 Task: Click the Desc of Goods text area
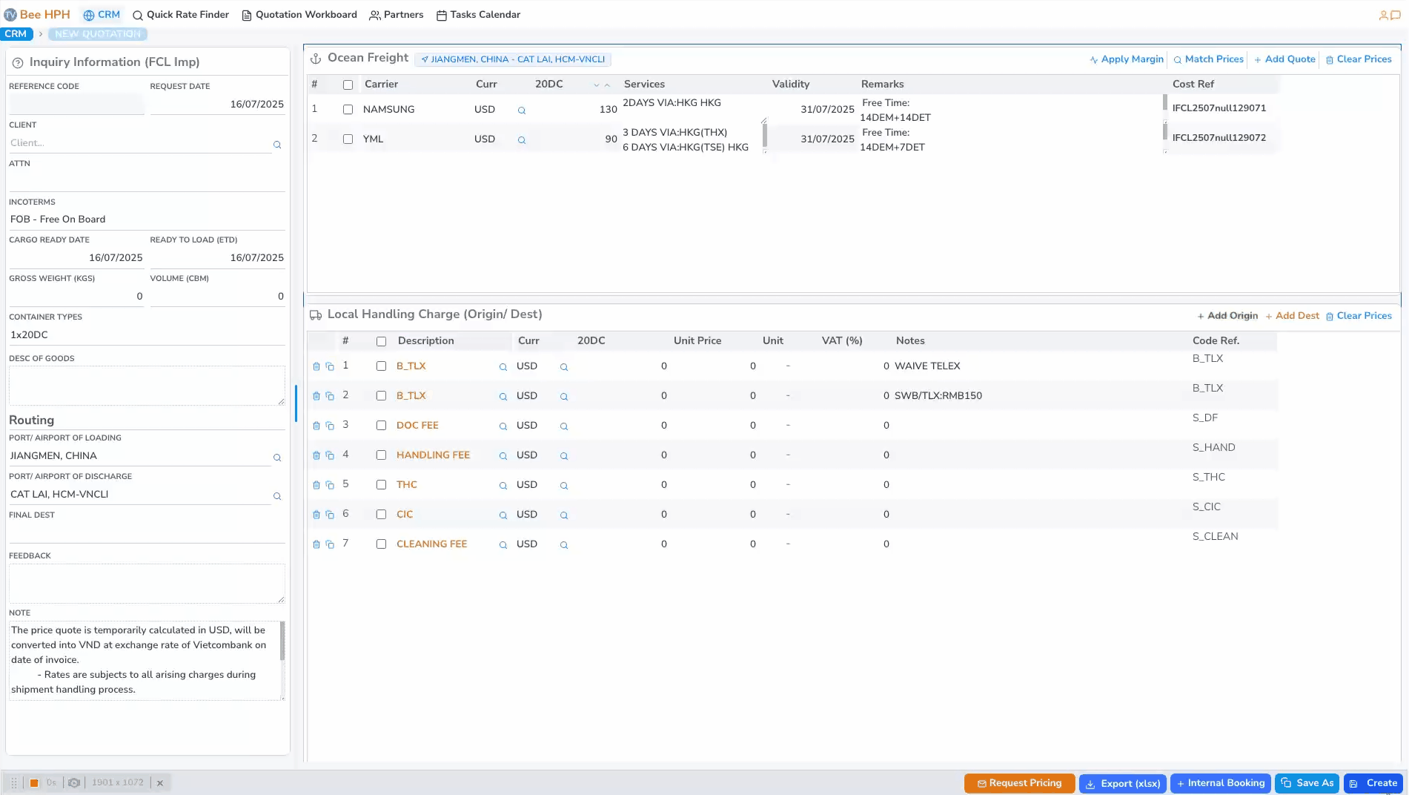[x=146, y=386]
